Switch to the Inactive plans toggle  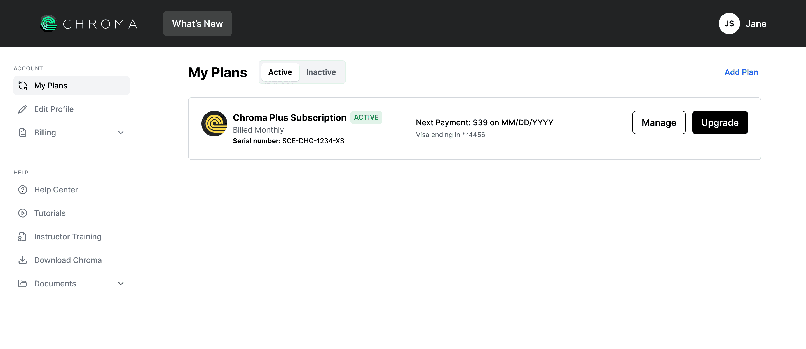(x=321, y=72)
